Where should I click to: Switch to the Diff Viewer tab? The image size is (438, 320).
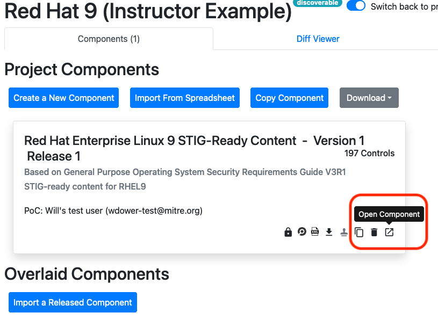pos(317,39)
